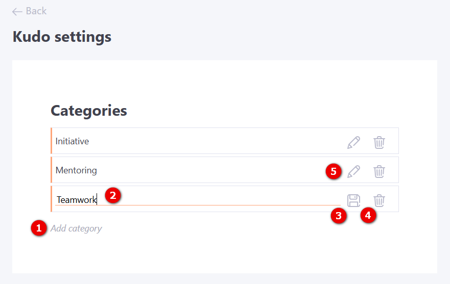Click the left arrow icon beside Back
The height and width of the screenshot is (284, 450).
[17, 11]
